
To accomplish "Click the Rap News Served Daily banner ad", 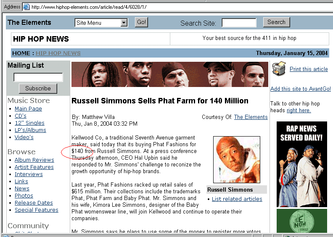I will [x=302, y=164].
